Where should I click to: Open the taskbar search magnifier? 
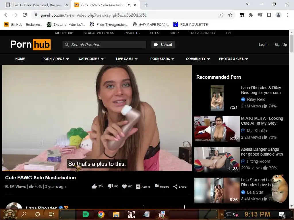click(x=24, y=214)
